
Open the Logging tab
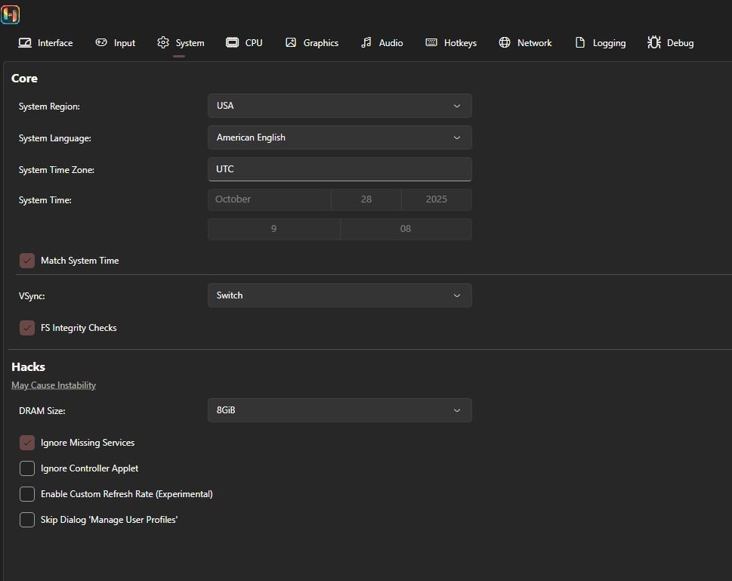[x=601, y=43]
